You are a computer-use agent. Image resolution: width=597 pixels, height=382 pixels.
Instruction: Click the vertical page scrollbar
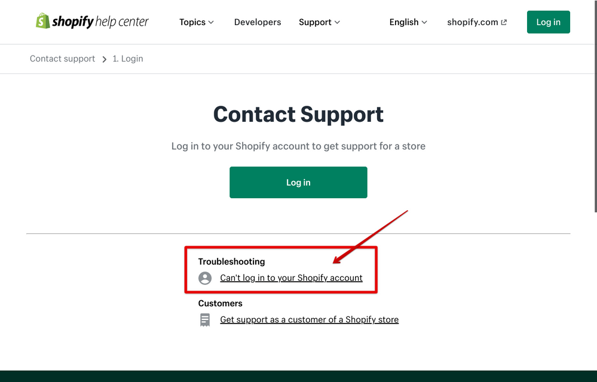[x=594, y=119]
